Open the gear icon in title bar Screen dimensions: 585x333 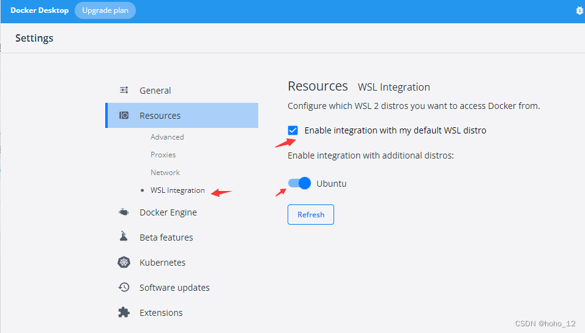(579, 11)
